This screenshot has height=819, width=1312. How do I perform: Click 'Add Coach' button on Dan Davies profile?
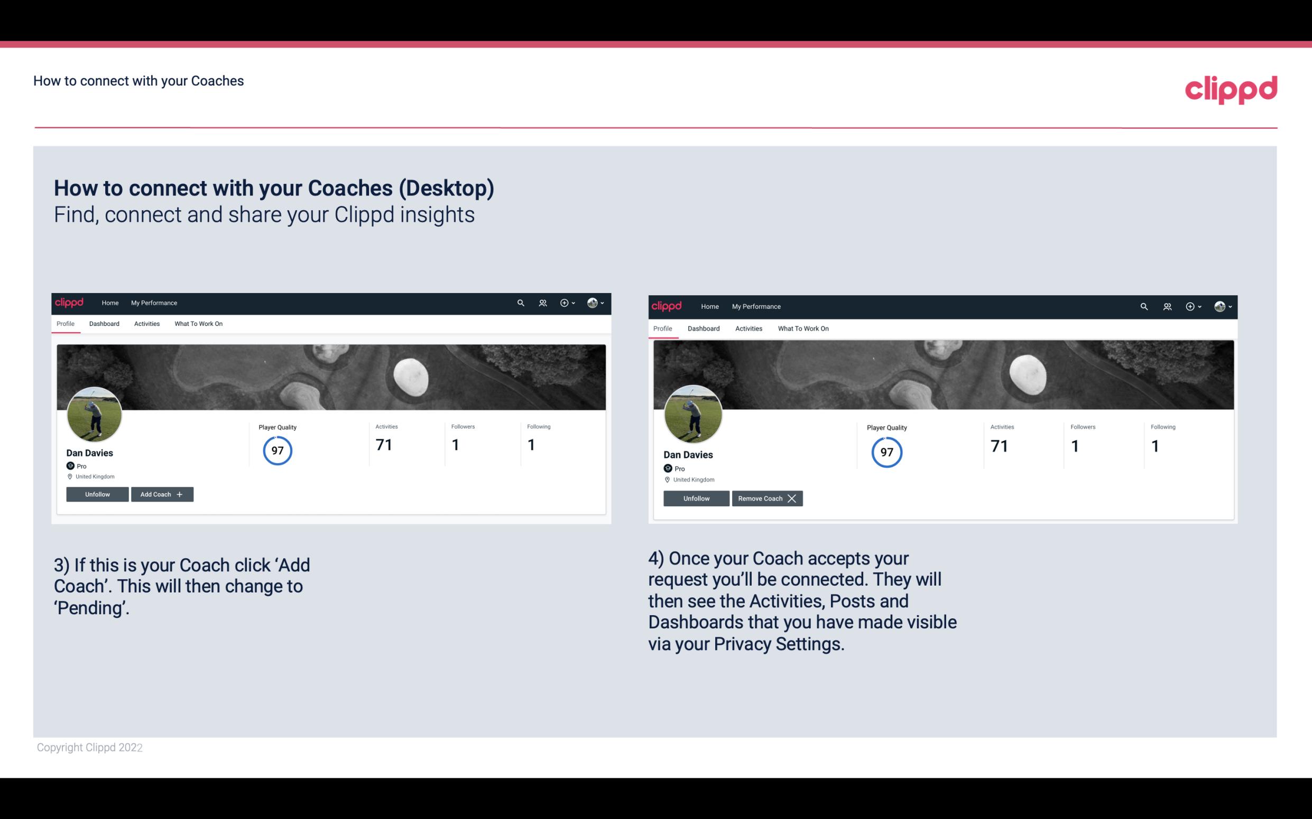161,494
